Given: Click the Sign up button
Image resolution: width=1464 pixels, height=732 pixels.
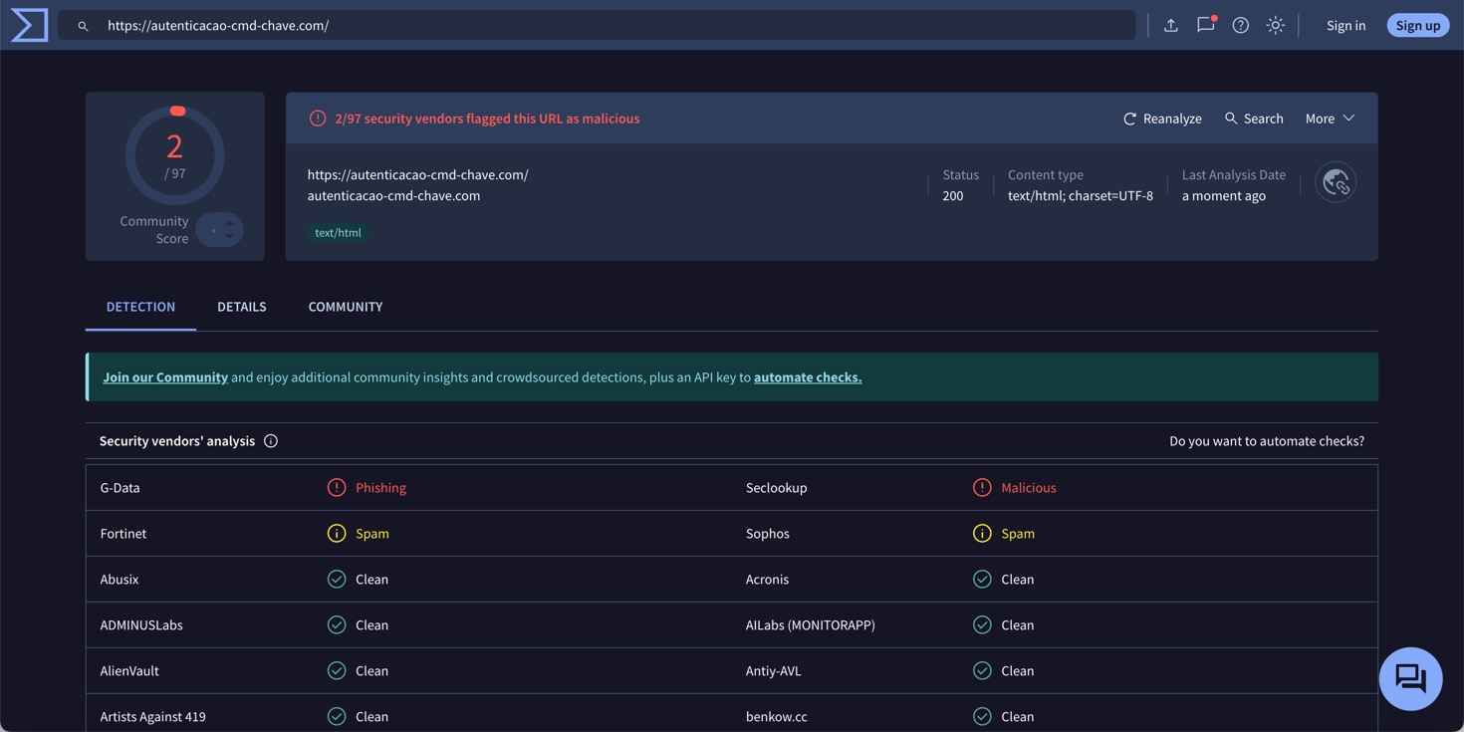Looking at the screenshot, I should point(1417,25).
